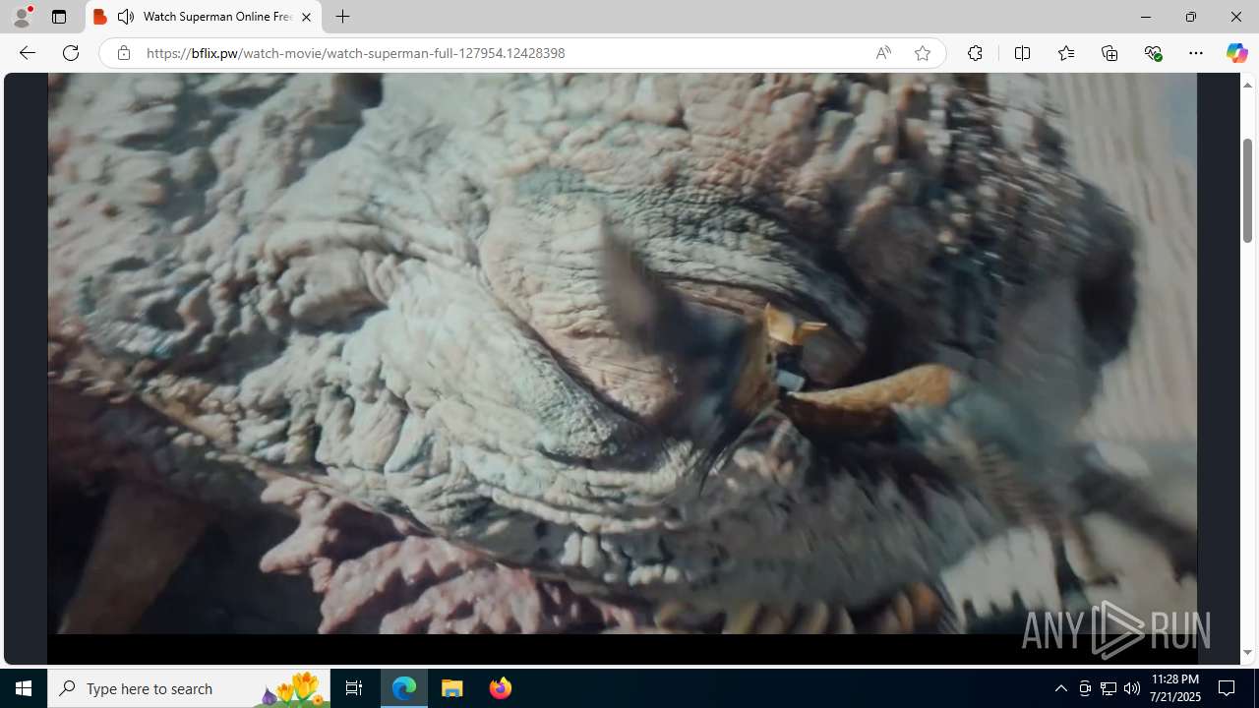Click scrollbar down arrow
Viewport: 1259px width, 708px height.
pos(1247,653)
